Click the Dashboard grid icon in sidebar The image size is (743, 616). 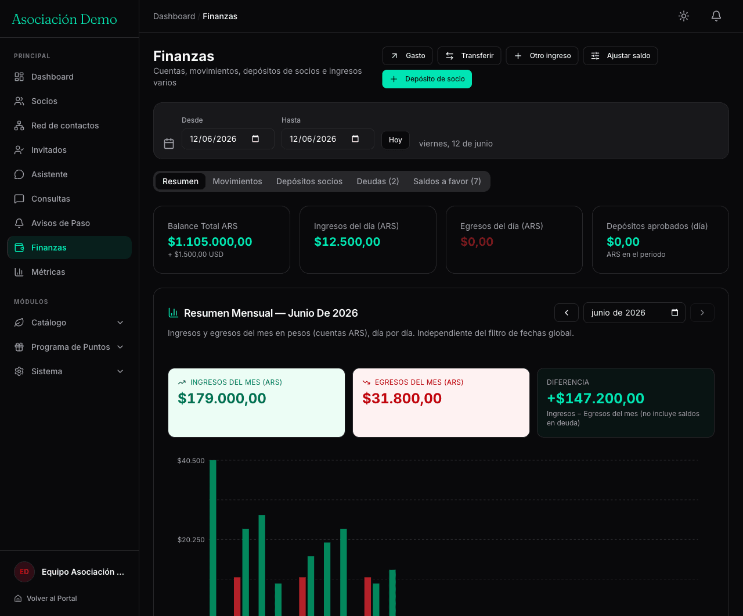click(19, 77)
